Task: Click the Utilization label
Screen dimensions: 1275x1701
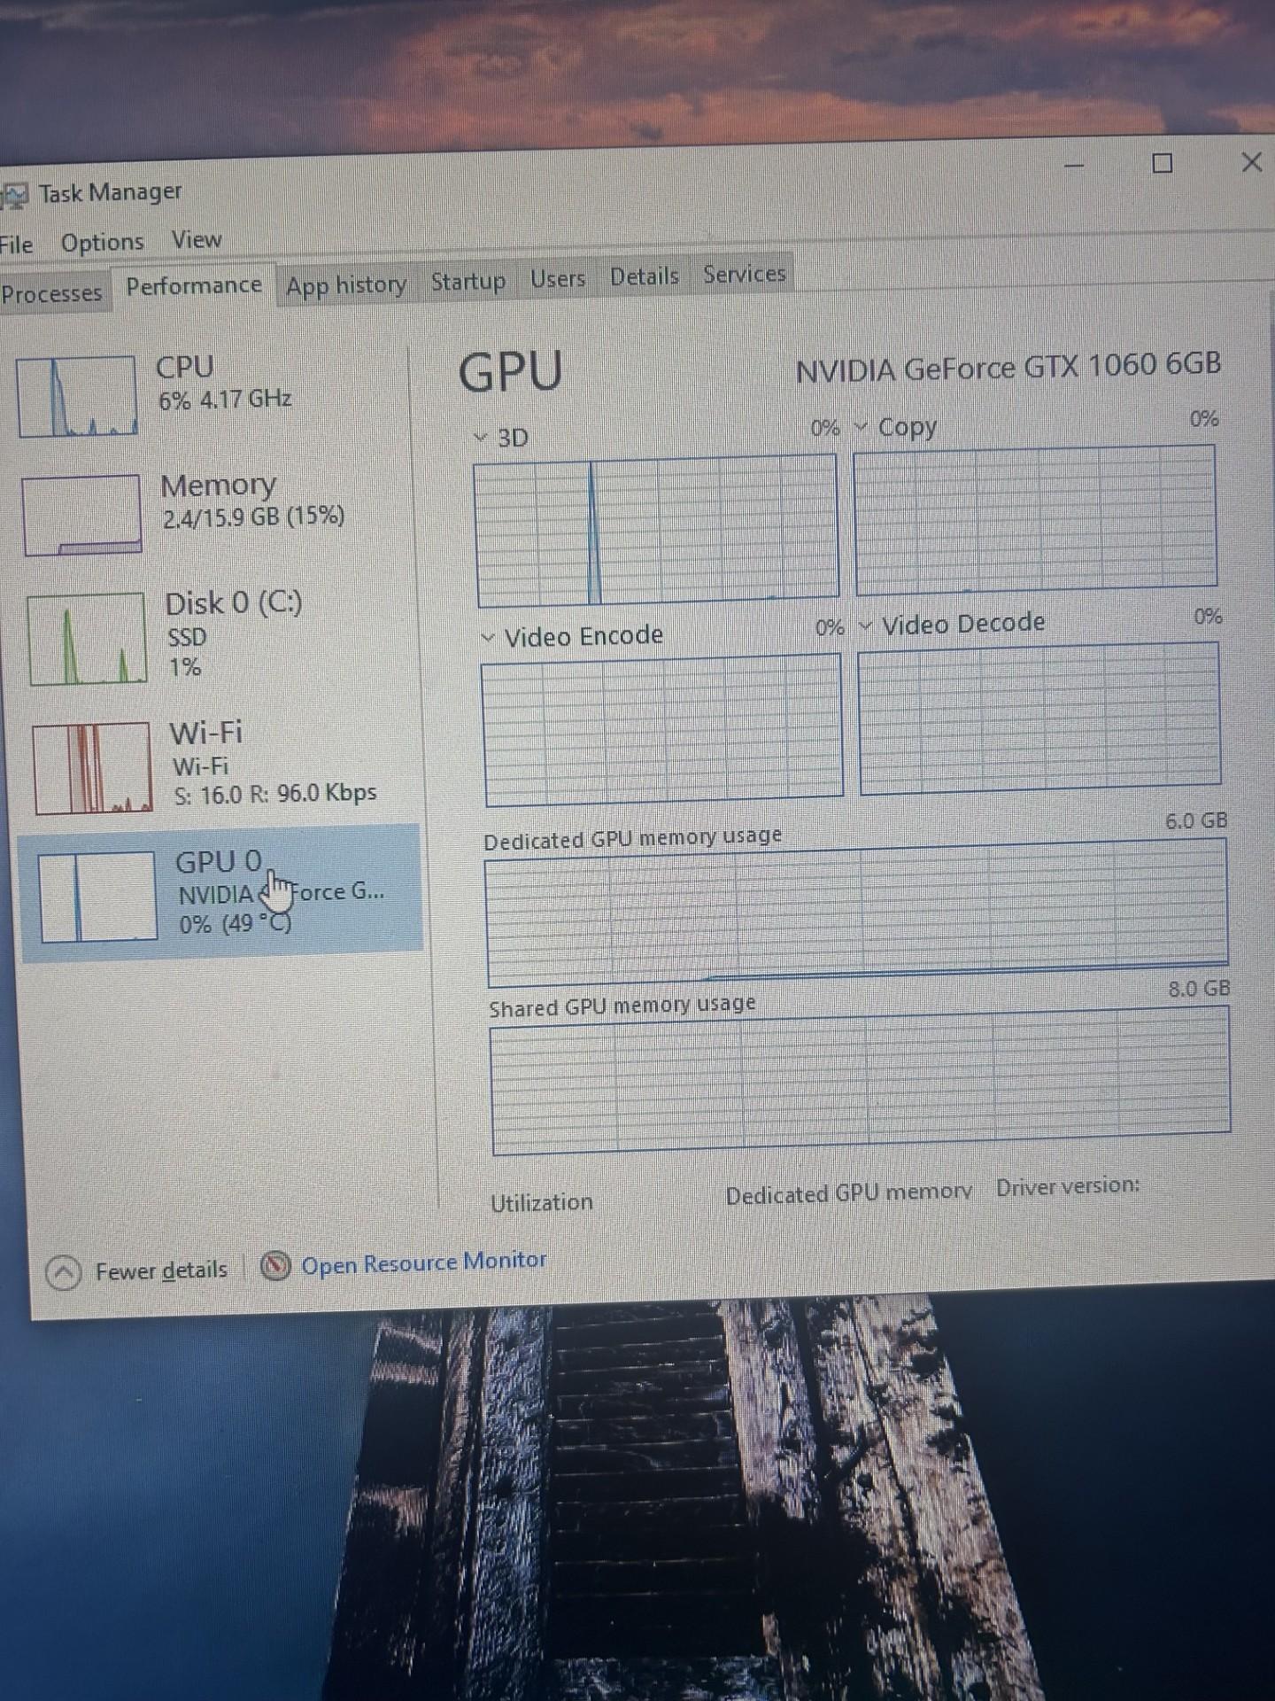Action: (542, 1203)
